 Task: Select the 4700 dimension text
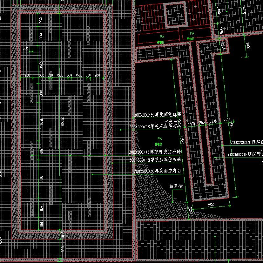pyautogui.click(x=244, y=10)
